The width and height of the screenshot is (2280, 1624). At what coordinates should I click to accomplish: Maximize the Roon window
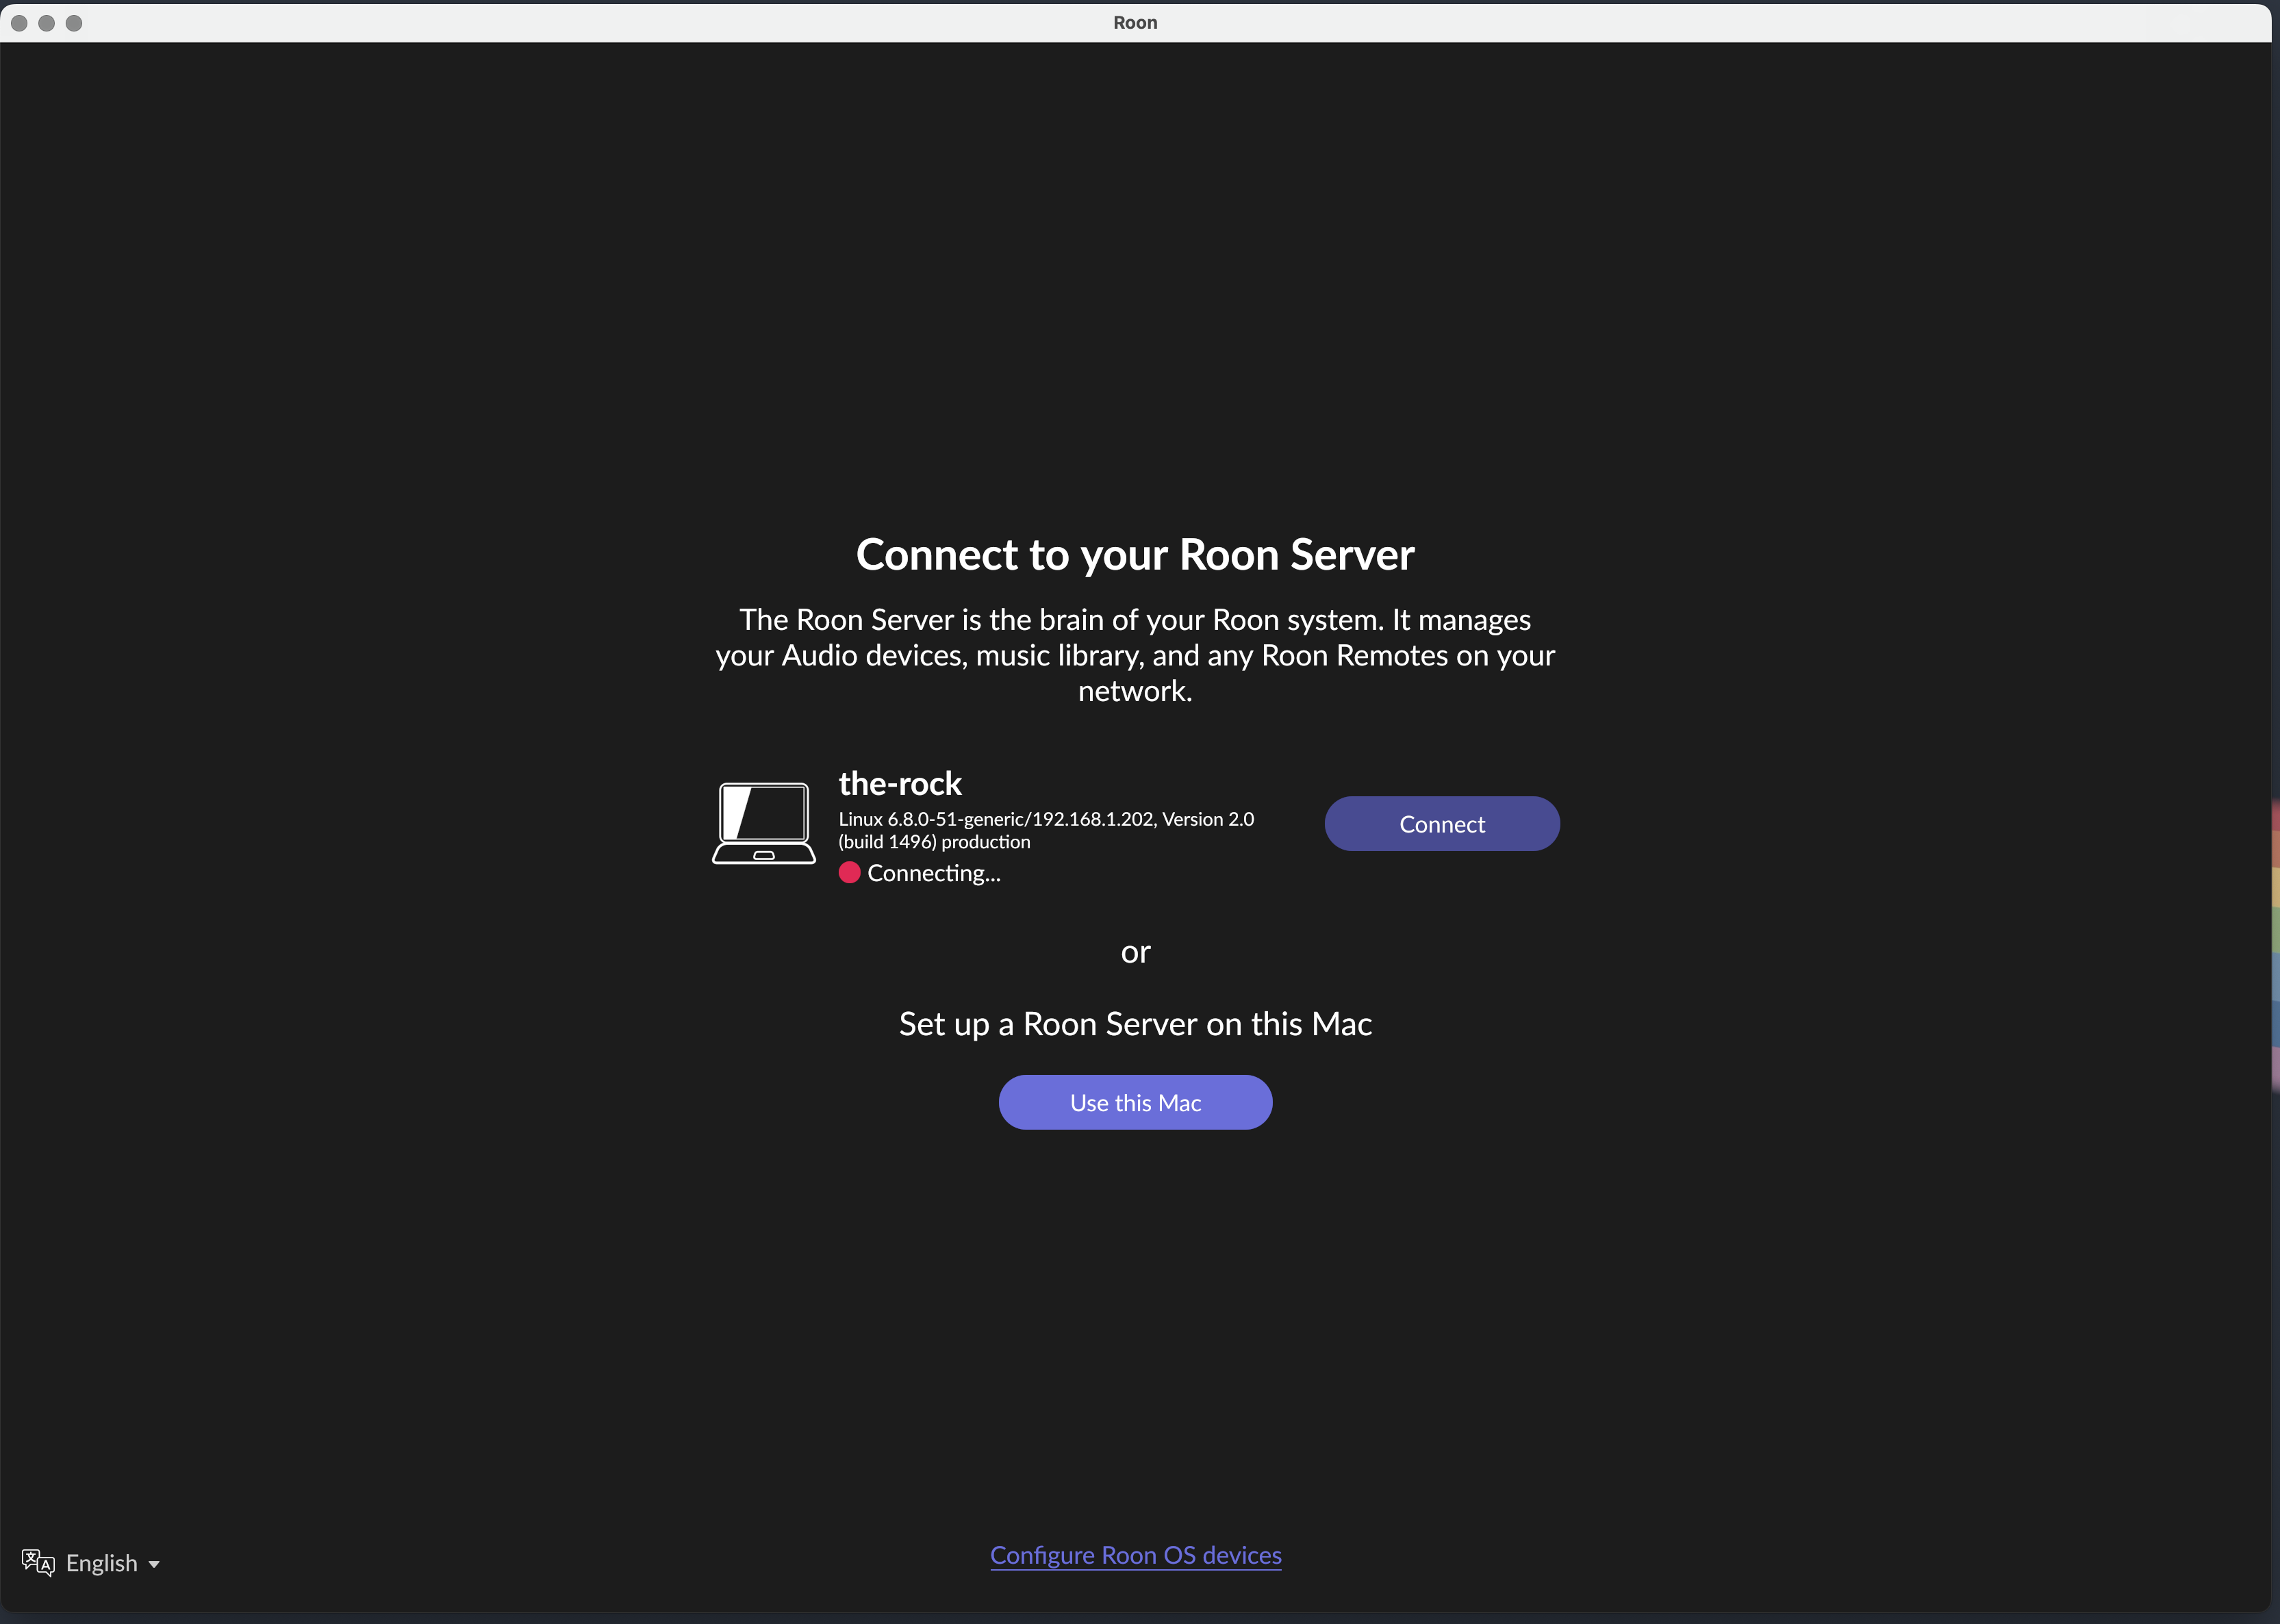pos(74,23)
